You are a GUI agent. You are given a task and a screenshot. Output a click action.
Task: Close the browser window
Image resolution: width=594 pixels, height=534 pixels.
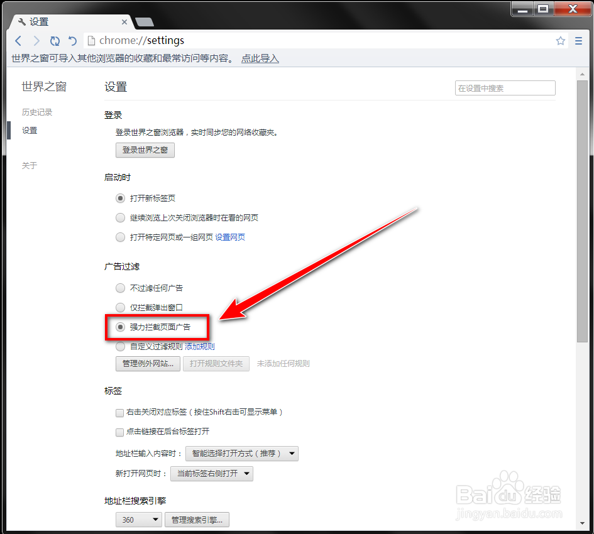click(573, 9)
